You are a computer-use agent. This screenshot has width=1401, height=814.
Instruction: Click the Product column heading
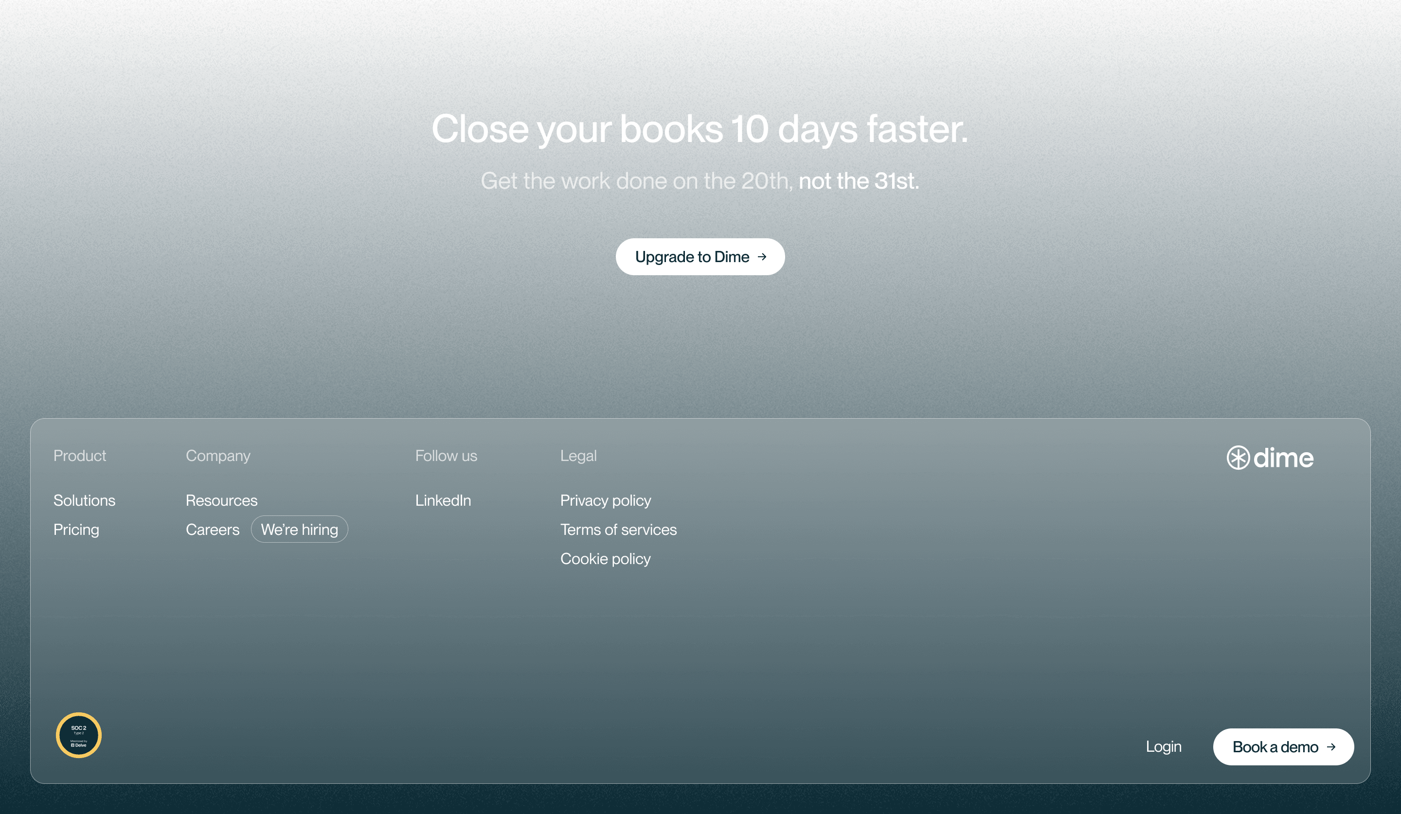point(79,456)
